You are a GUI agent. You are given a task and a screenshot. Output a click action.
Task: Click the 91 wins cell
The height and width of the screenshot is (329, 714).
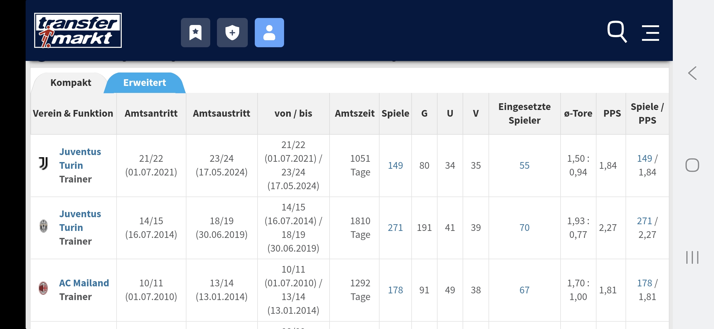coord(424,290)
